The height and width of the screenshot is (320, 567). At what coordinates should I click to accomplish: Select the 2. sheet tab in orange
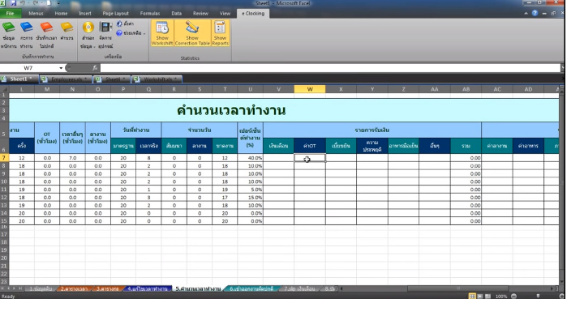[x=74, y=289]
